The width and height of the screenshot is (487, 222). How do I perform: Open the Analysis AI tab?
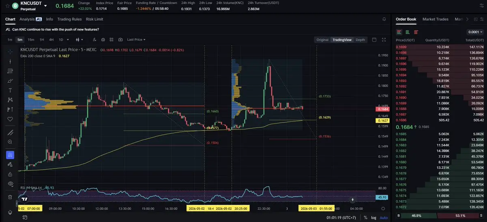click(x=31, y=19)
